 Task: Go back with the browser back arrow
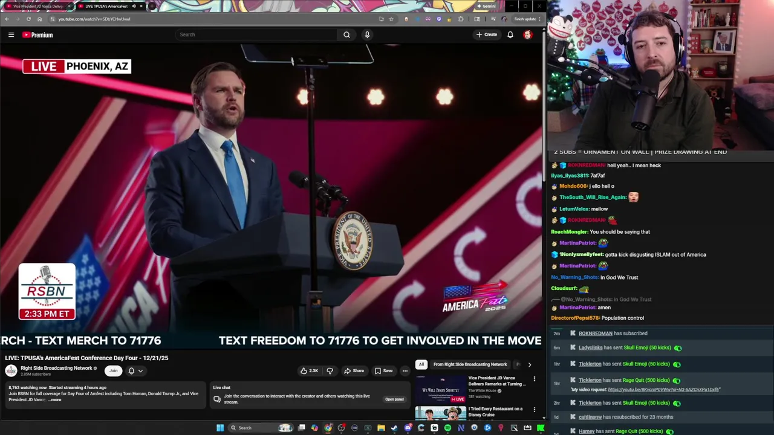[7, 19]
